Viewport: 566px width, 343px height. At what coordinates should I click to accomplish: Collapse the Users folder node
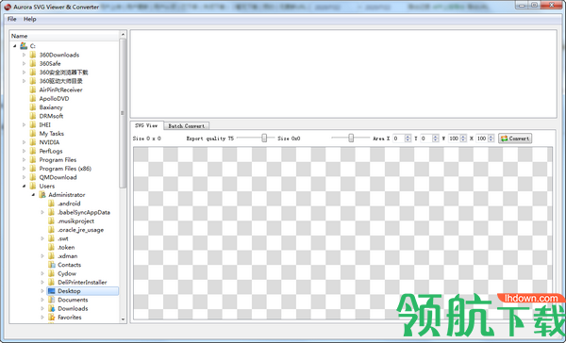coord(25,187)
